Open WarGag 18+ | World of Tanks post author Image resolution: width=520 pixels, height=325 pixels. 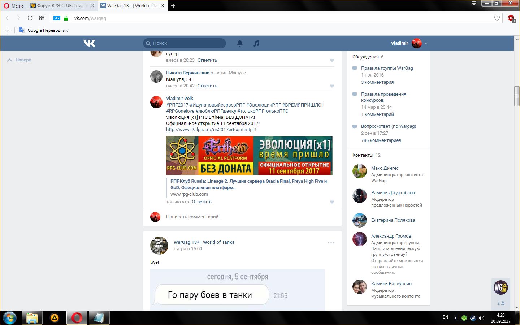[x=204, y=242]
